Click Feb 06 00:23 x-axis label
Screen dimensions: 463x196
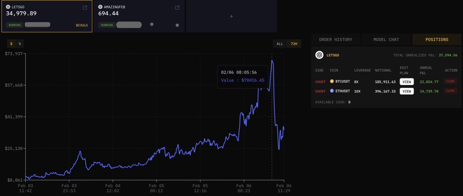(244, 188)
